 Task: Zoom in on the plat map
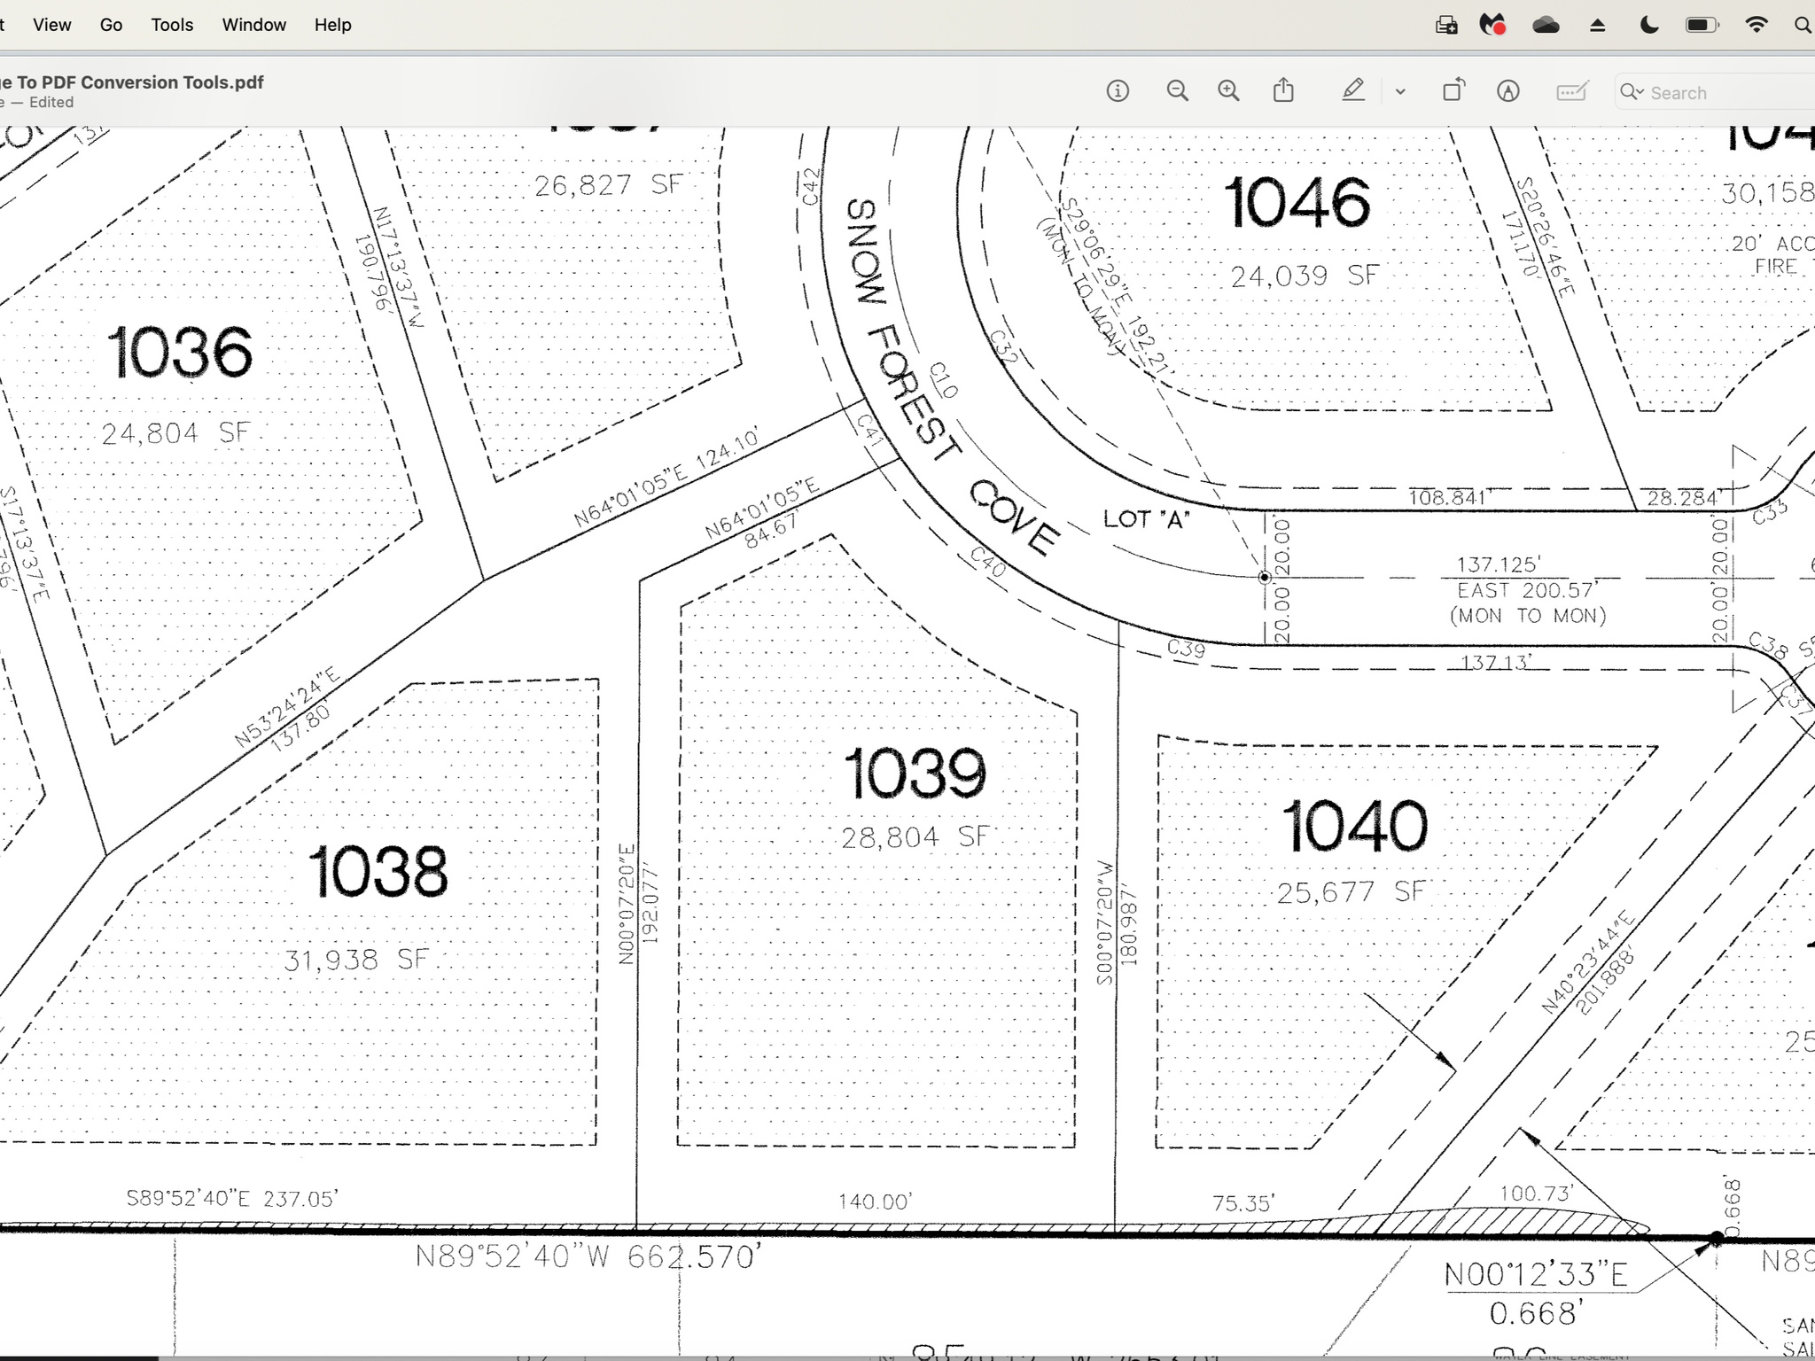(1228, 90)
